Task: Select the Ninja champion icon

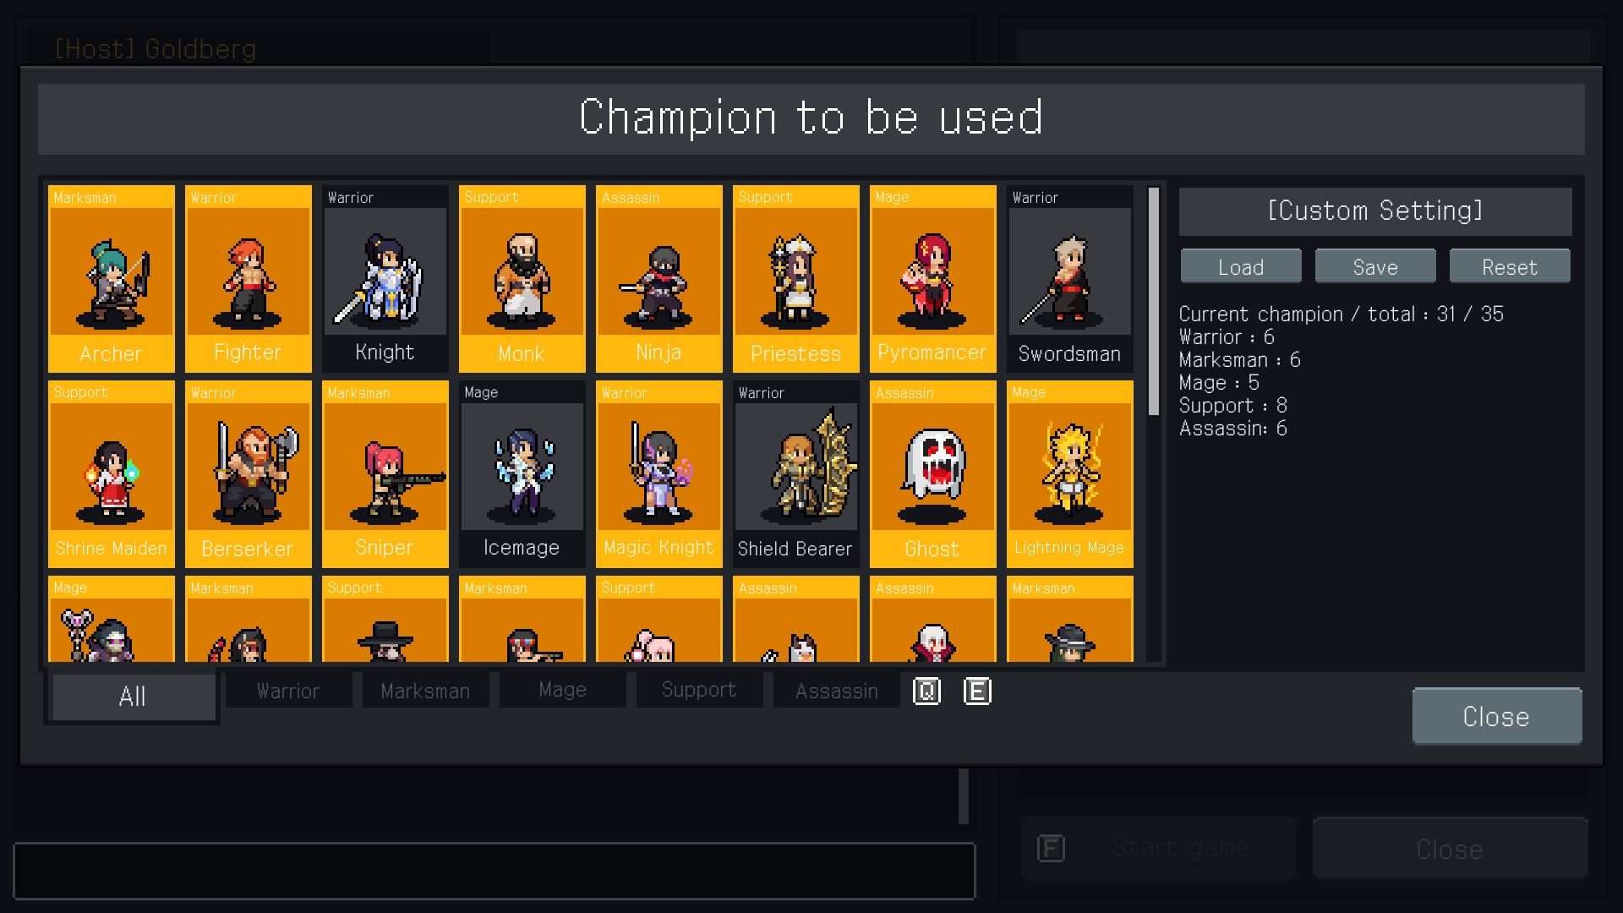Action: 658,276
